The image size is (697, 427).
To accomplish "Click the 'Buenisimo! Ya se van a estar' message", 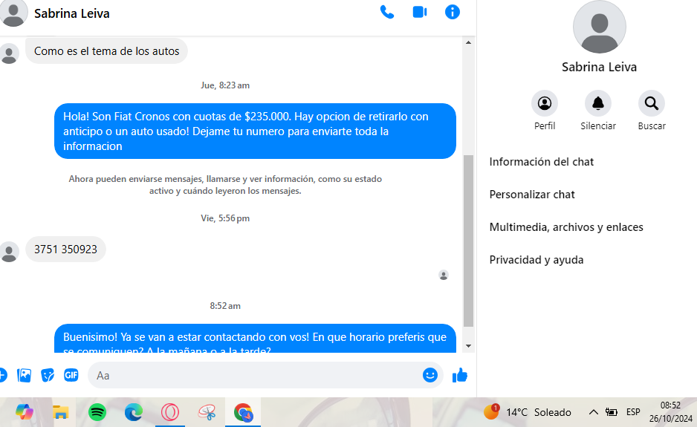I will click(255, 339).
